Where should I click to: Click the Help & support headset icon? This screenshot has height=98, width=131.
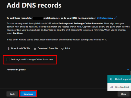(x=111, y=79)
